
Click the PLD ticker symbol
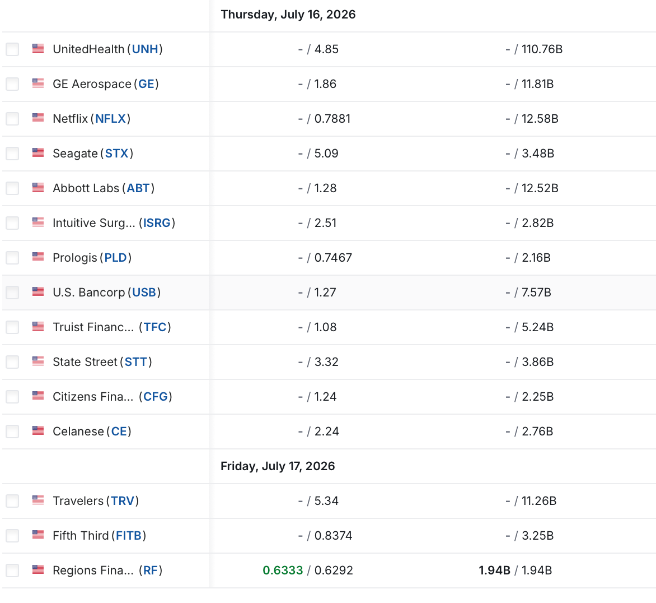click(x=115, y=258)
